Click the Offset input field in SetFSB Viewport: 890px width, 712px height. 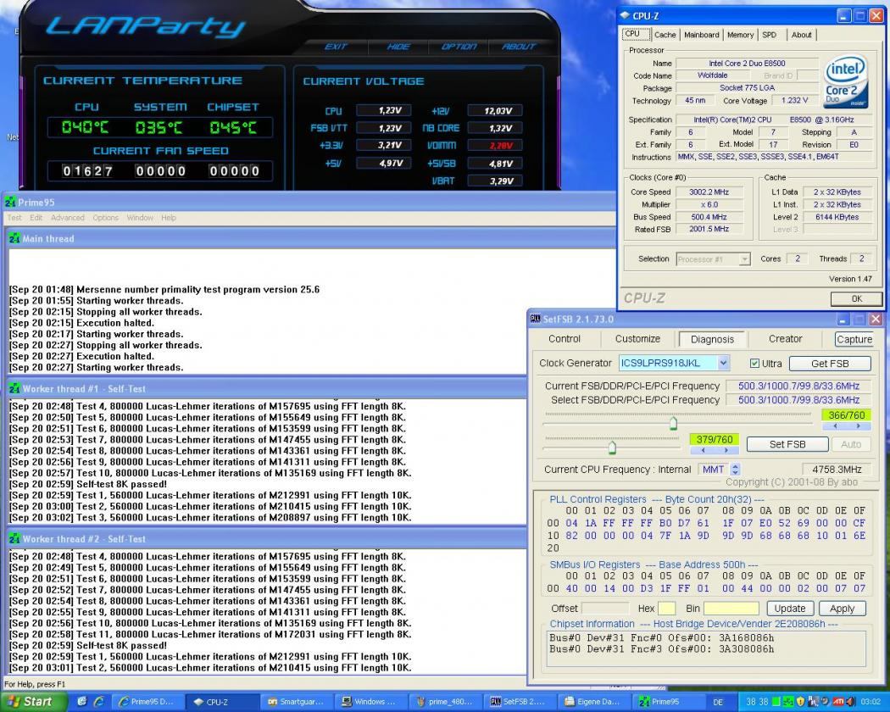(605, 609)
